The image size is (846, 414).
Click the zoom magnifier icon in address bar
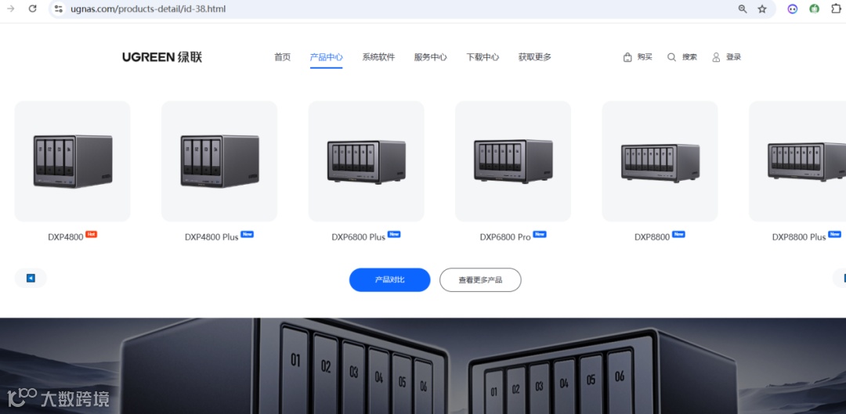pos(743,9)
